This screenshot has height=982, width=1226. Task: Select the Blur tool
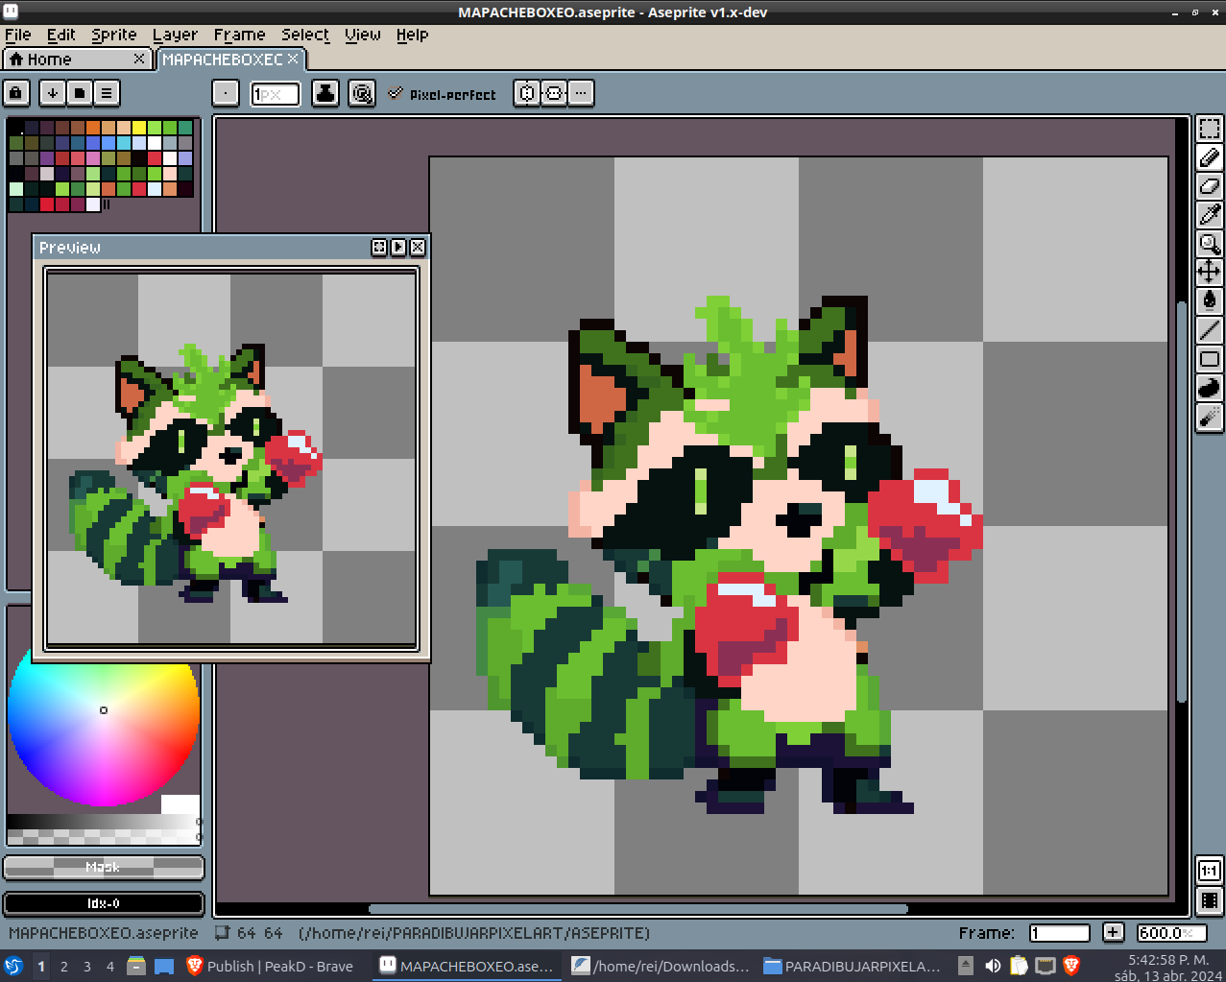pos(1209,417)
